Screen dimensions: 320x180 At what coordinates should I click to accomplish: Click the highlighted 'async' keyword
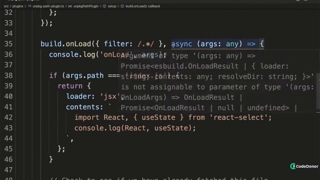[181, 44]
